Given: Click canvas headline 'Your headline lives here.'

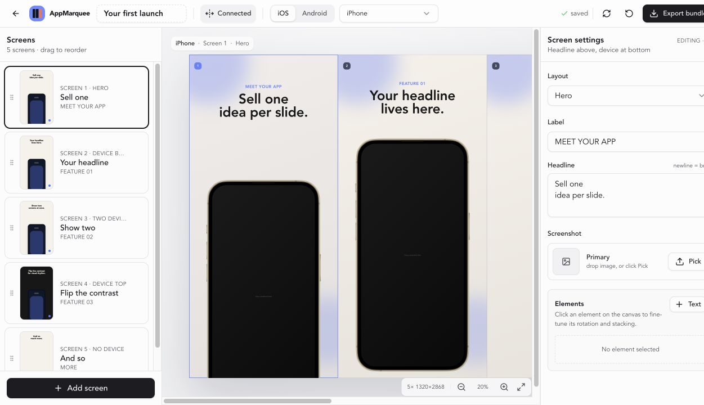Looking at the screenshot, I should [412, 102].
